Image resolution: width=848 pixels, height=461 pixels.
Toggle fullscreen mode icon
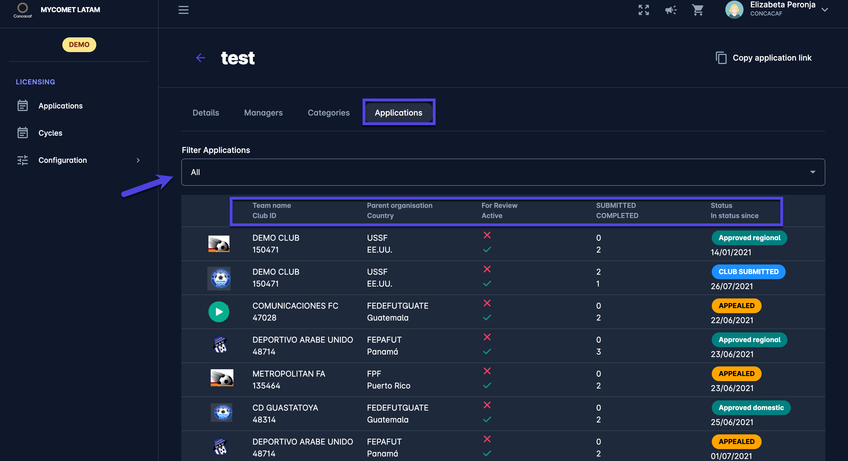(644, 10)
